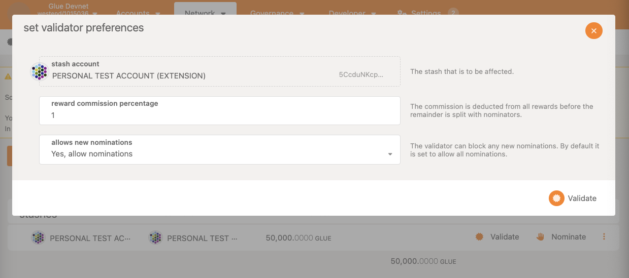
Task: Click the stash account identicon in the dialog
Action: 40,71
